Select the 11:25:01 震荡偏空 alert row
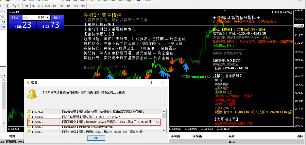306x145 pixels. [x=94, y=122]
